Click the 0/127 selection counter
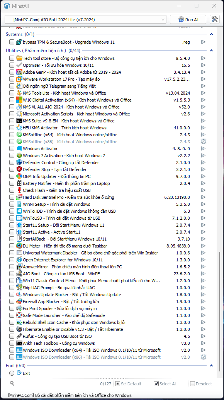 coord(105,384)
